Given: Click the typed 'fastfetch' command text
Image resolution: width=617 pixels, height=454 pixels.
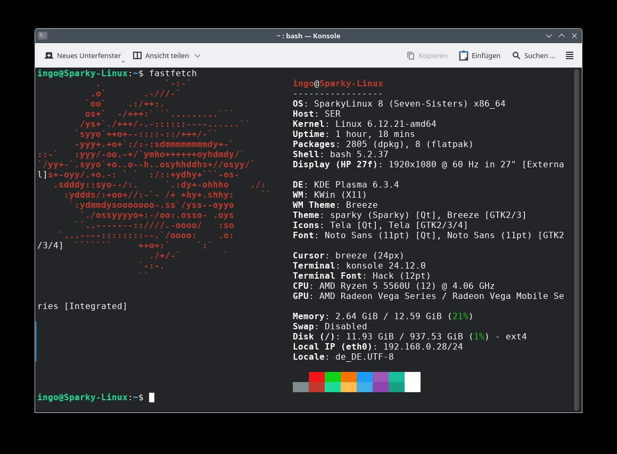Looking at the screenshot, I should [x=172, y=73].
